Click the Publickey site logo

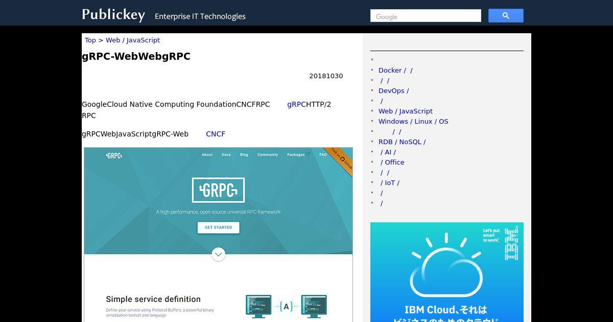(113, 15)
